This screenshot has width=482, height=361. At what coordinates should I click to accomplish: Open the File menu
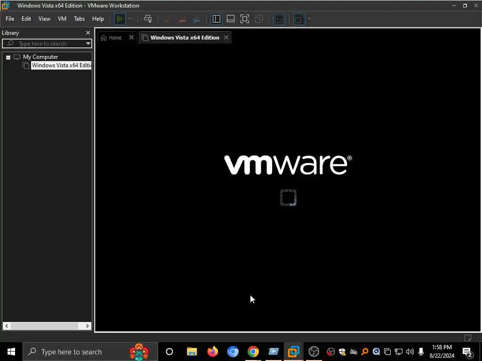(10, 19)
